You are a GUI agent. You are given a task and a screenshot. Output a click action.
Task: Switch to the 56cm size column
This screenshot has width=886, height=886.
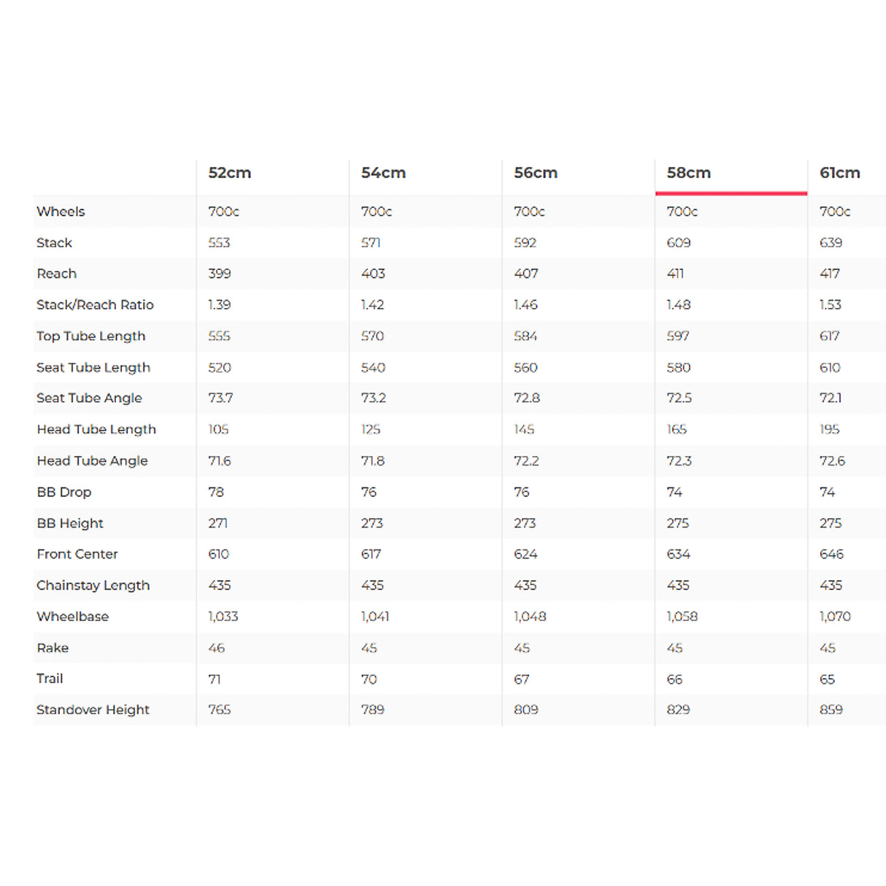pos(535,173)
